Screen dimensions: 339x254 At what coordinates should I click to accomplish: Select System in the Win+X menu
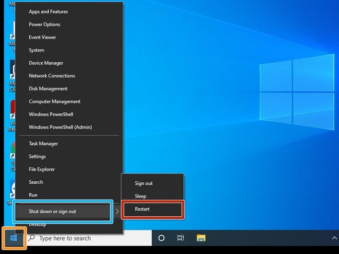pyautogui.click(x=69, y=50)
